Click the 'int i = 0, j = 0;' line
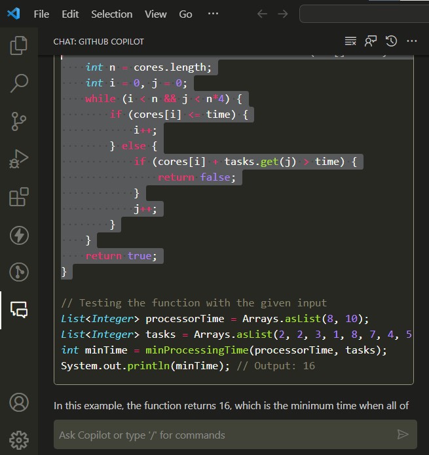The image size is (429, 455). [x=136, y=83]
